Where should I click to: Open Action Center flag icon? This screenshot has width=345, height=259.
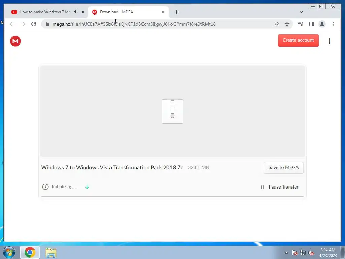pyautogui.click(x=295, y=253)
